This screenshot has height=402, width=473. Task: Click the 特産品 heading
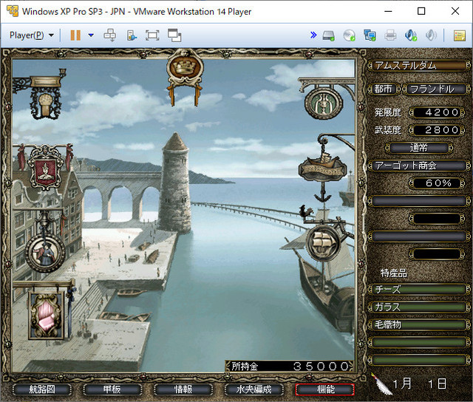(x=393, y=273)
